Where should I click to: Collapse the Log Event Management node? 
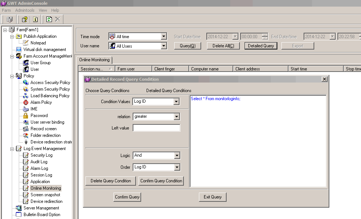[x=12, y=149]
